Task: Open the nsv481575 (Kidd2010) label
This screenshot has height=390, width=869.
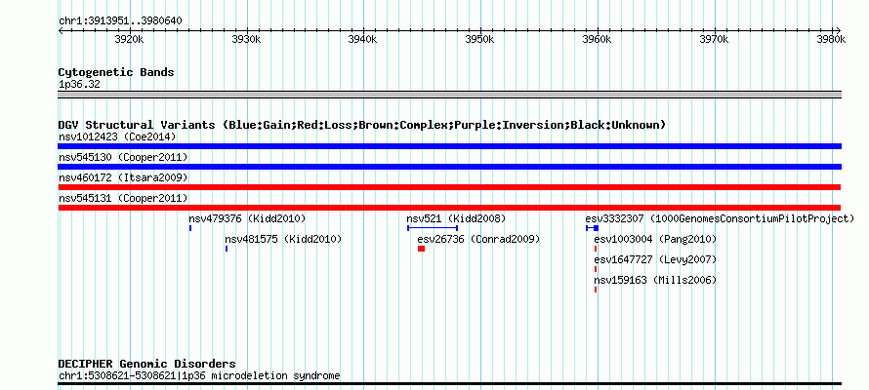Action: [x=283, y=239]
